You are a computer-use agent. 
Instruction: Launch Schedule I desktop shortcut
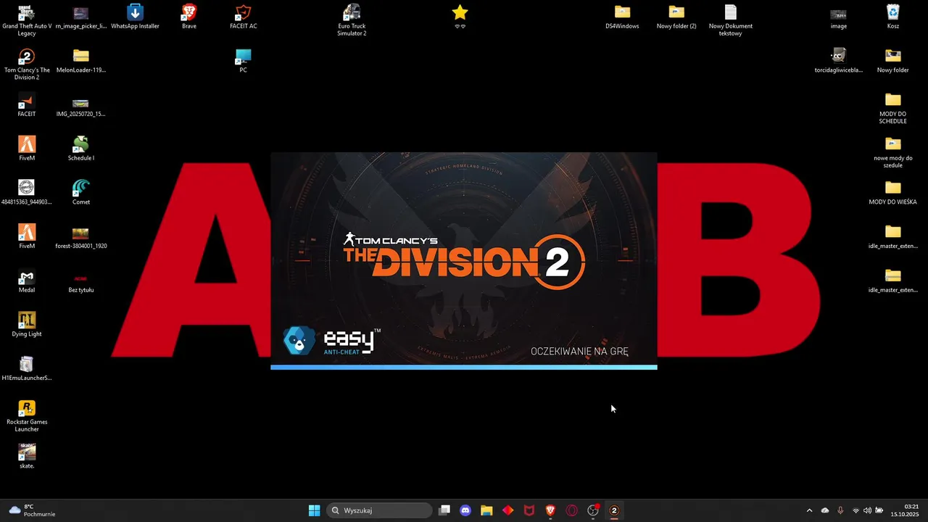click(81, 149)
